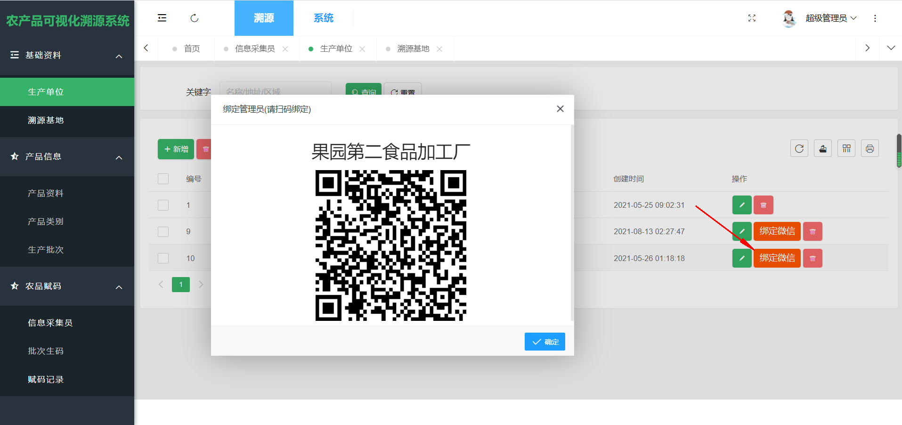Click the 重置 reset button
The width and height of the screenshot is (902, 425).
tap(403, 89)
